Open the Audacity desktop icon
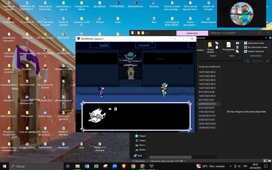The width and height of the screenshot is (272, 170). 27,67
